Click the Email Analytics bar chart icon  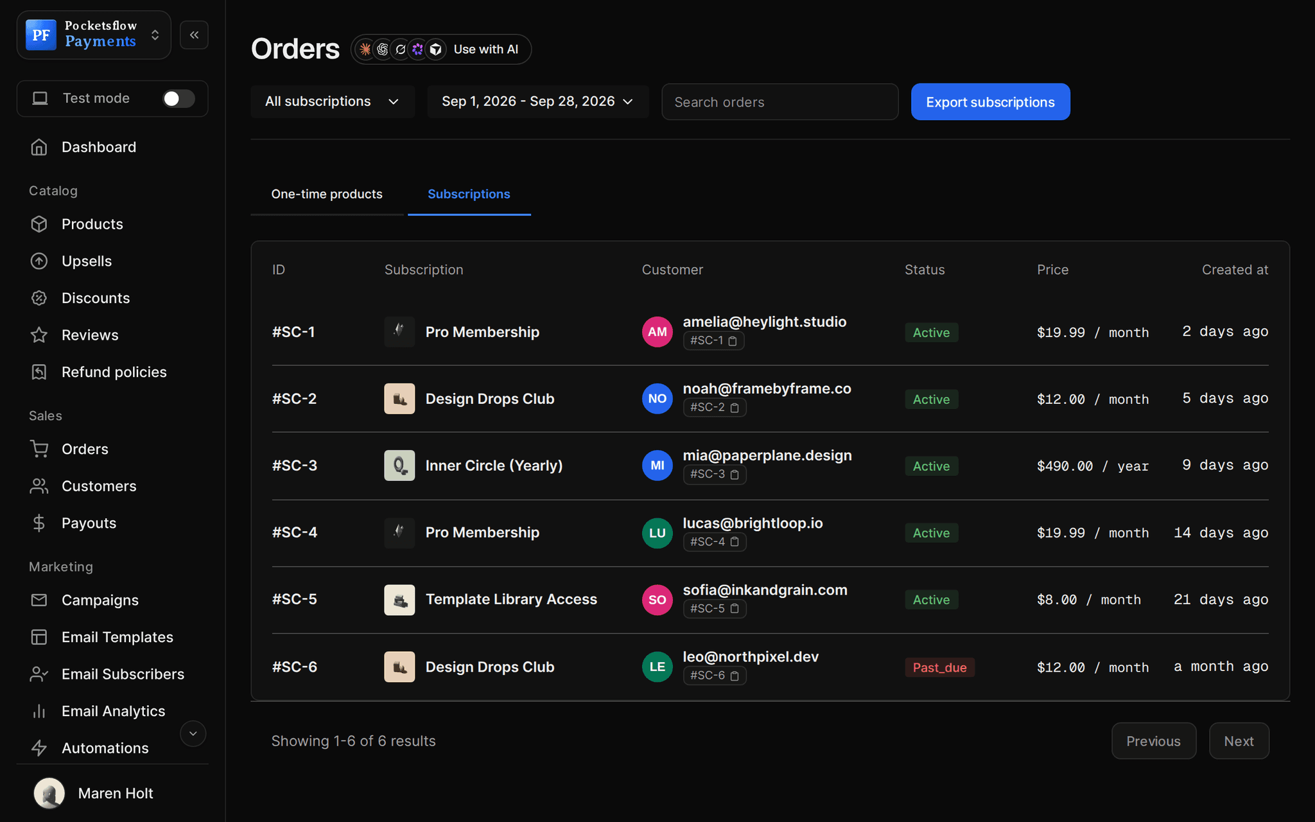pos(39,711)
